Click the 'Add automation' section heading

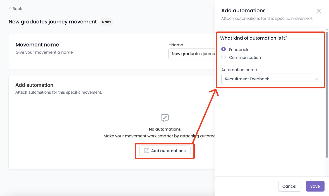pos(34,85)
